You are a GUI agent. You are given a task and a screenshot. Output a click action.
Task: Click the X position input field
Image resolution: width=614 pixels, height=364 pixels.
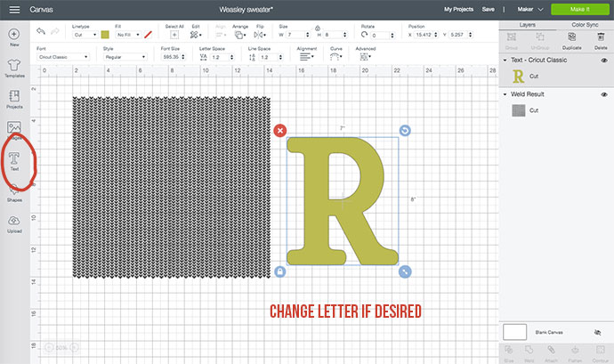(x=424, y=35)
